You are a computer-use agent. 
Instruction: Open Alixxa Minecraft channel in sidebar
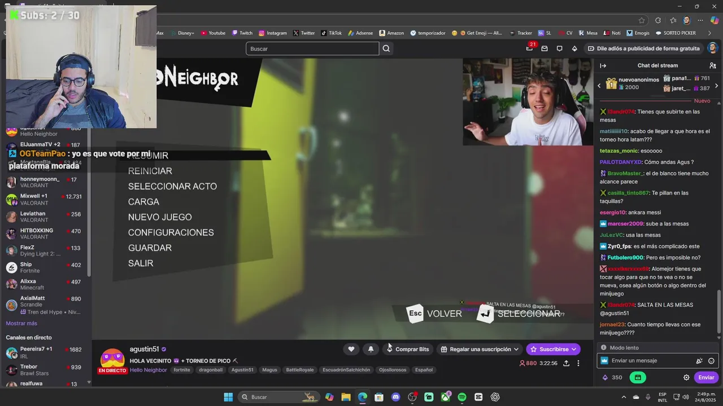coord(46,285)
